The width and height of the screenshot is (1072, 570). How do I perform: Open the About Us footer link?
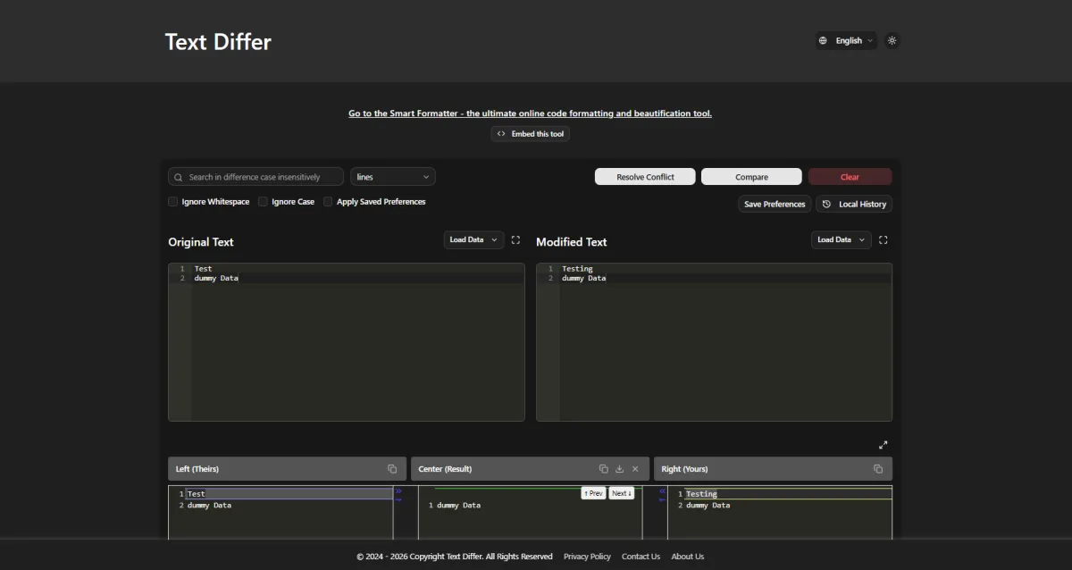688,557
